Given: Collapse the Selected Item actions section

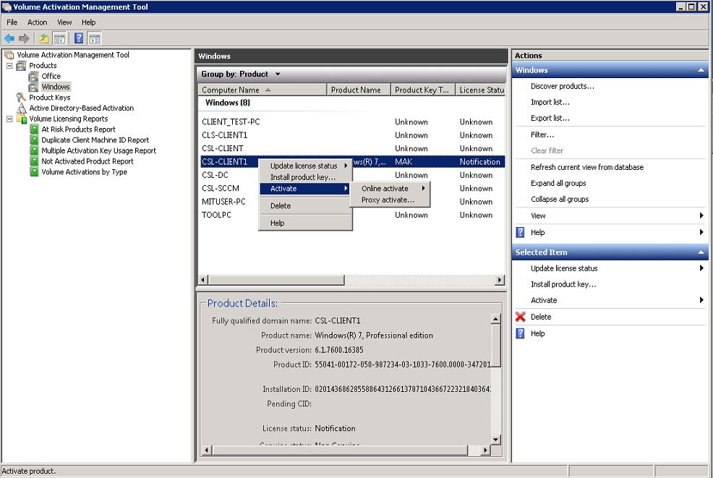Looking at the screenshot, I should (700, 252).
